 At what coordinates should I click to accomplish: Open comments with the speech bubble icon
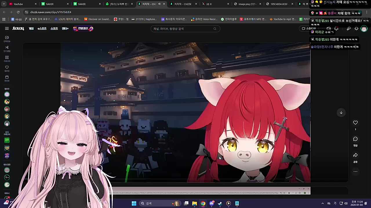(355, 139)
